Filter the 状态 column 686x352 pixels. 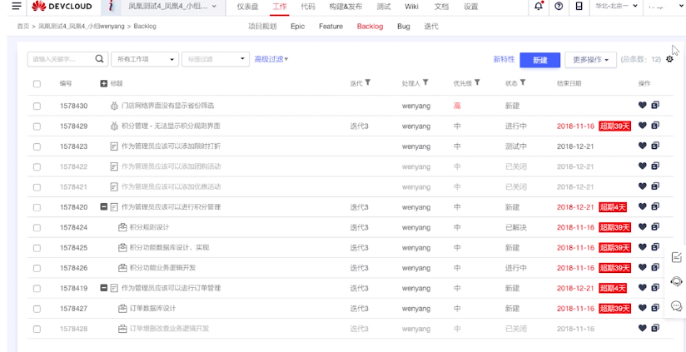coord(522,82)
